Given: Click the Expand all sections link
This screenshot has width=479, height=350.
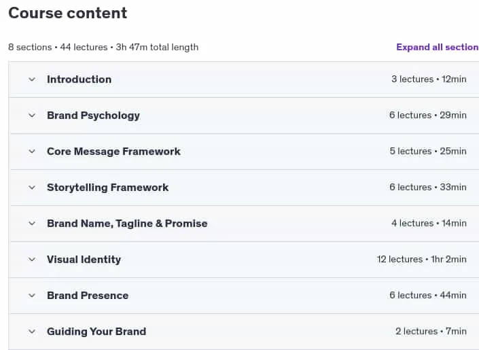Looking at the screenshot, I should (x=438, y=47).
